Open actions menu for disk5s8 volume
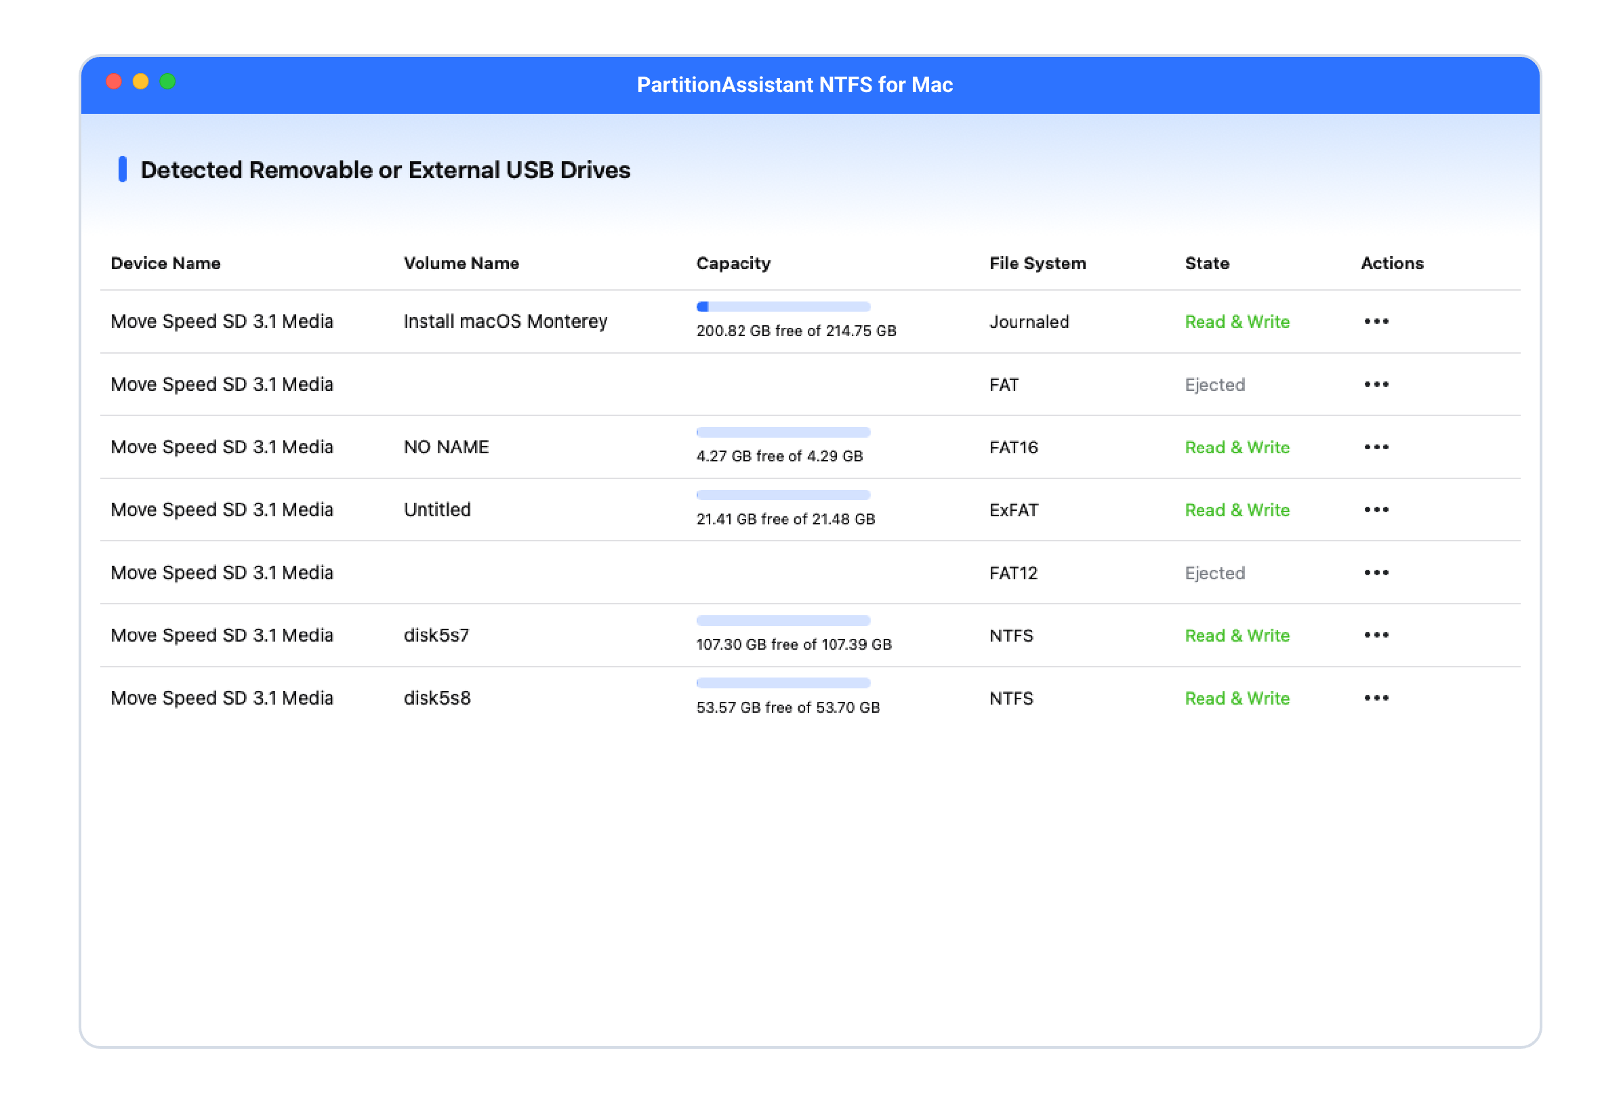 pyautogui.click(x=1376, y=698)
